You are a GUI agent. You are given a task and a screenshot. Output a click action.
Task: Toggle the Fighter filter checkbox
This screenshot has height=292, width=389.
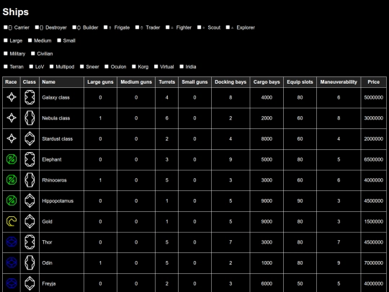coord(167,27)
